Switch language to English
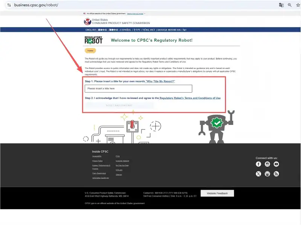The height and width of the screenshot is (225, 301). click(91, 30)
